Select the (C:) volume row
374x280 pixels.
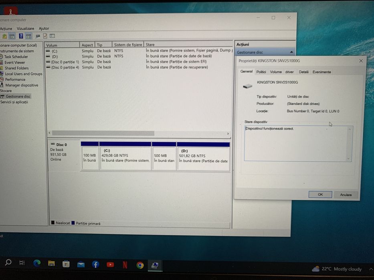tap(138, 51)
